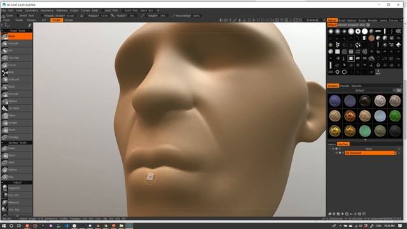The image size is (407, 229).
Task: Pick the solid white circle alpha
Action: click(x=364, y=31)
